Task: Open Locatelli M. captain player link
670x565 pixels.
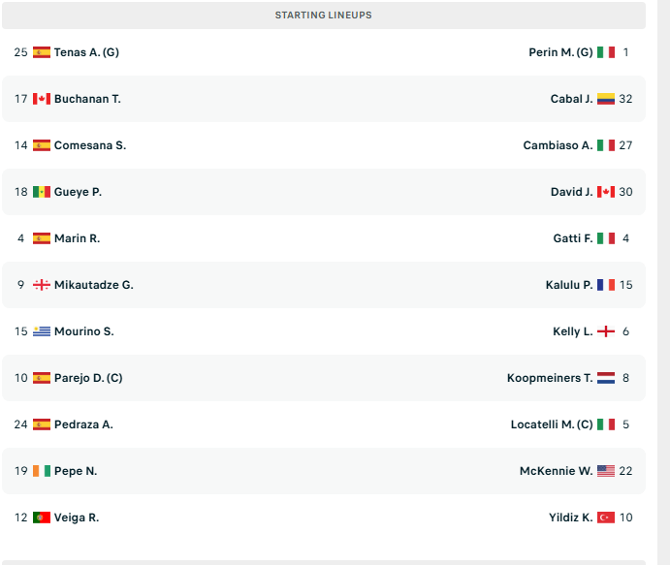Action: (552, 424)
